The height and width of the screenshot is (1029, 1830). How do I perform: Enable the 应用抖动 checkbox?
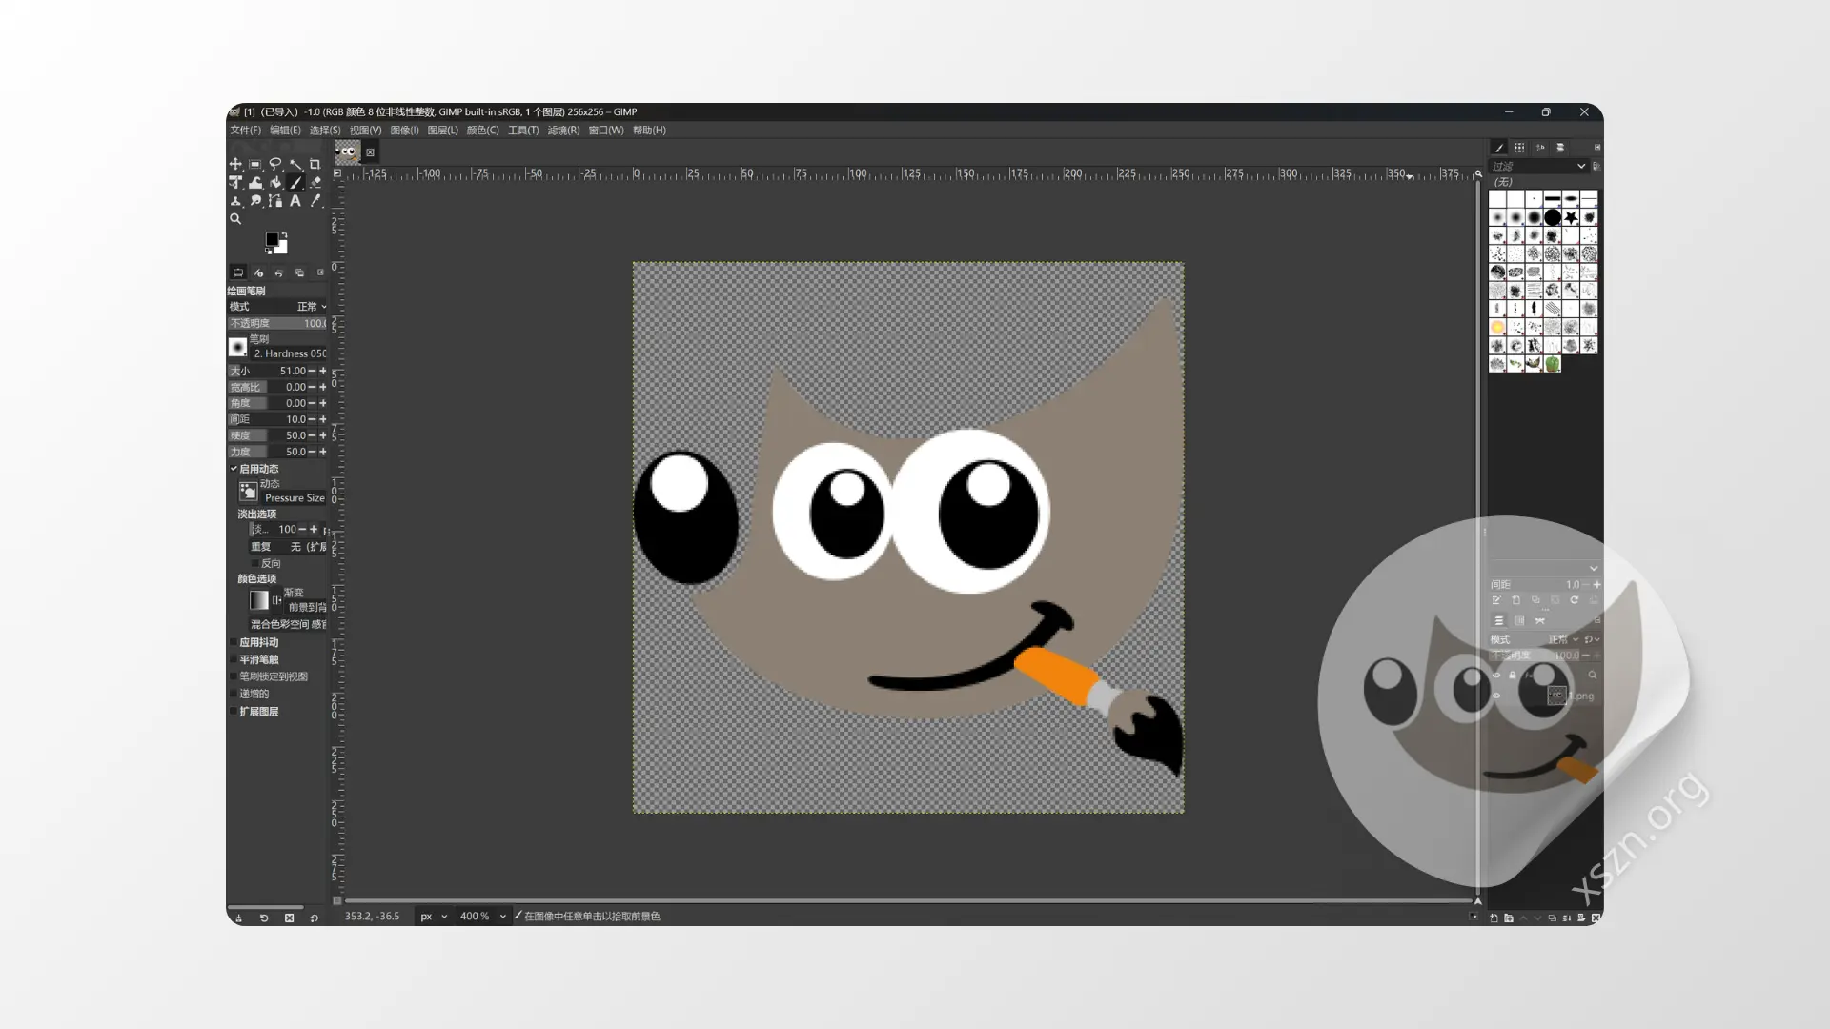coord(234,642)
